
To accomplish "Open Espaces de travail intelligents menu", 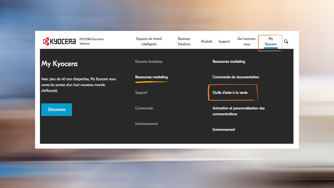I will (x=149, y=41).
